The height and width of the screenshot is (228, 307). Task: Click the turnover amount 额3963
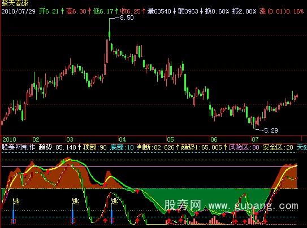(188, 11)
